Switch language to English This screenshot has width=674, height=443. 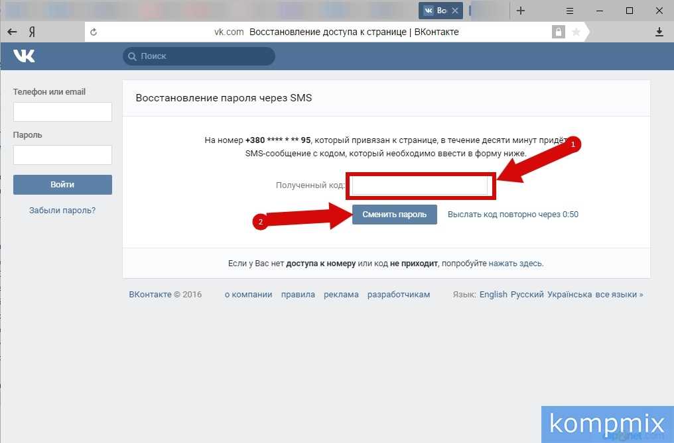click(494, 295)
